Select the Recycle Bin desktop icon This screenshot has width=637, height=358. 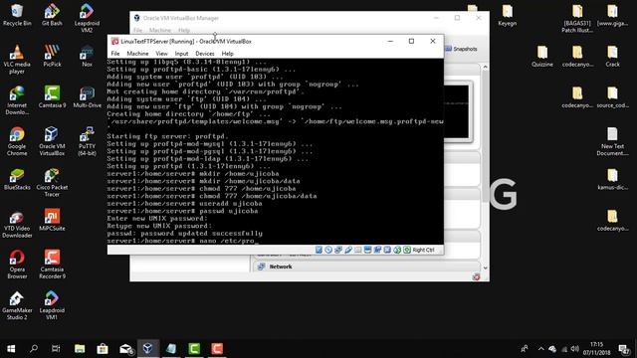pyautogui.click(x=17, y=16)
